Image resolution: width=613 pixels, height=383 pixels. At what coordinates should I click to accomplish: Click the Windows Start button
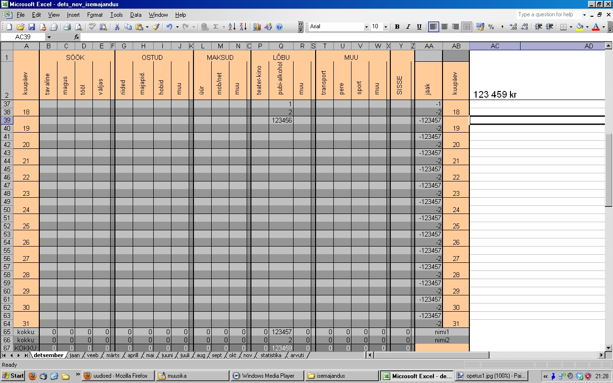13,376
